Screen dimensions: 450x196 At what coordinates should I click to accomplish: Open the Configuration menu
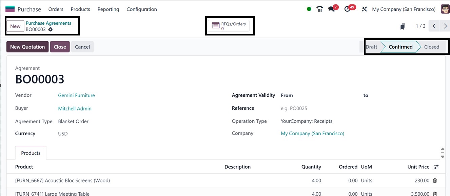pyautogui.click(x=142, y=9)
